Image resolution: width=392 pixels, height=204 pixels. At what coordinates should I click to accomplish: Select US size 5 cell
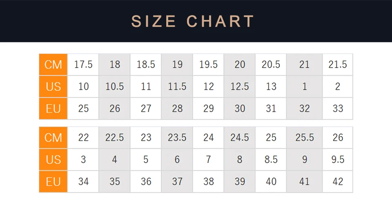tap(146, 160)
